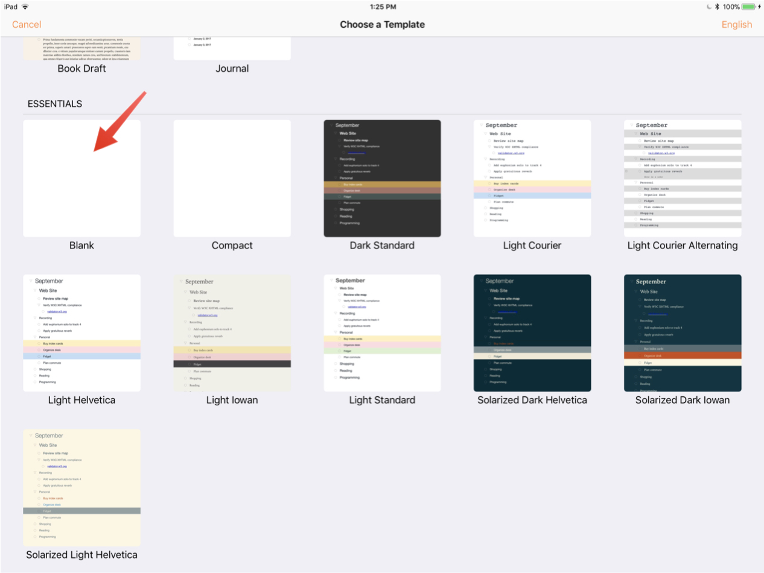The height and width of the screenshot is (573, 764).
Task: Tap the Do Not Disturb moon icon
Action: [708, 7]
